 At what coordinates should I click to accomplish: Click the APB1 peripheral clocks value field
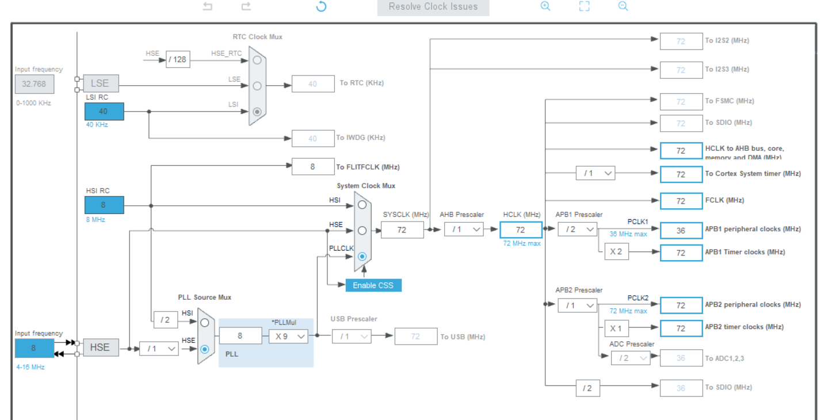point(681,230)
